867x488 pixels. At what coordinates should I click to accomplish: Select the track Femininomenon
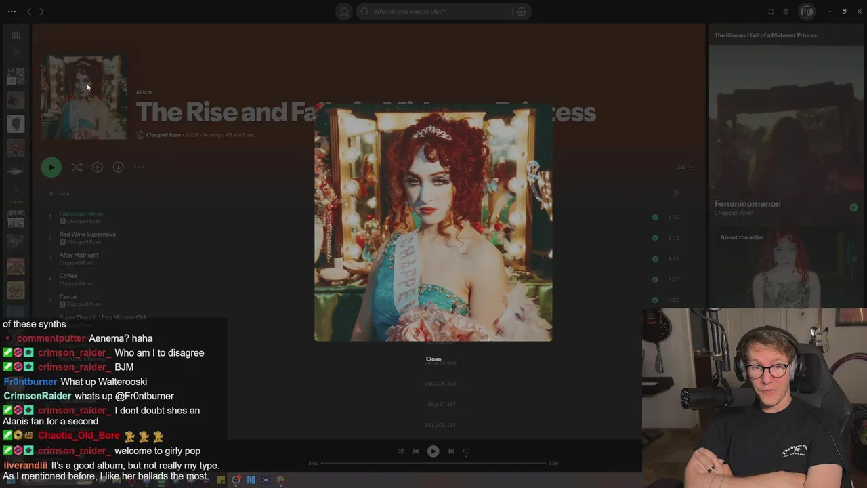click(81, 213)
